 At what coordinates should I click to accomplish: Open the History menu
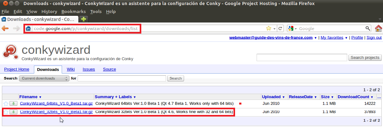point(49,11)
